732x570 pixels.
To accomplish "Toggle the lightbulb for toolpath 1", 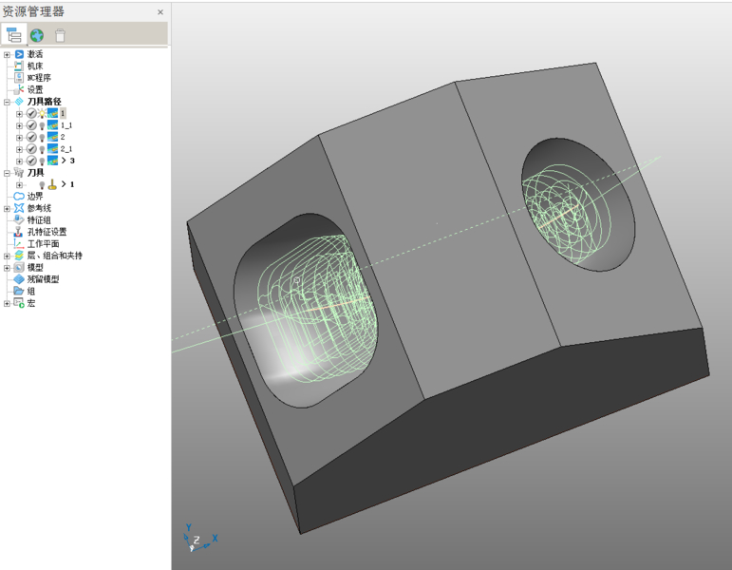I will (x=42, y=113).
